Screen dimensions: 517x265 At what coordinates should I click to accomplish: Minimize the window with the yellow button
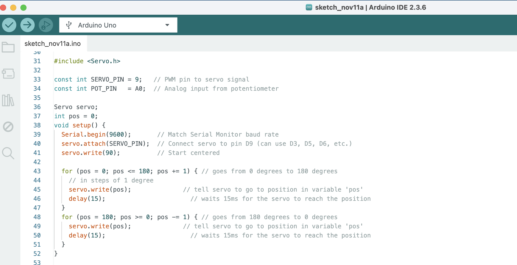coord(13,7)
